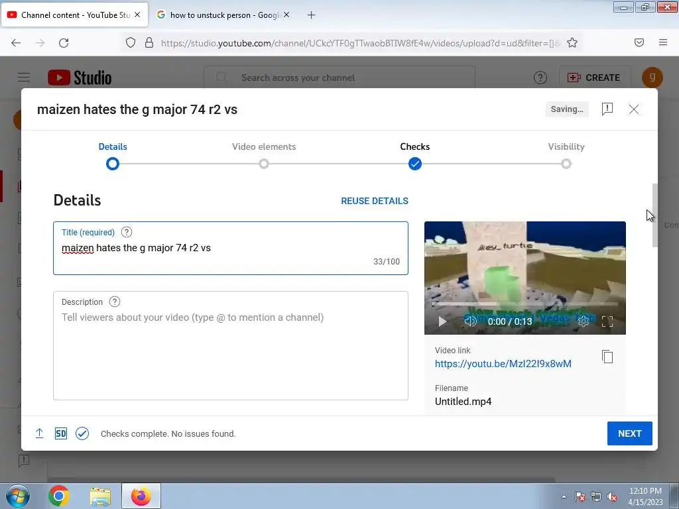
Task: Enter fullscreen on video preview
Action: click(x=607, y=321)
